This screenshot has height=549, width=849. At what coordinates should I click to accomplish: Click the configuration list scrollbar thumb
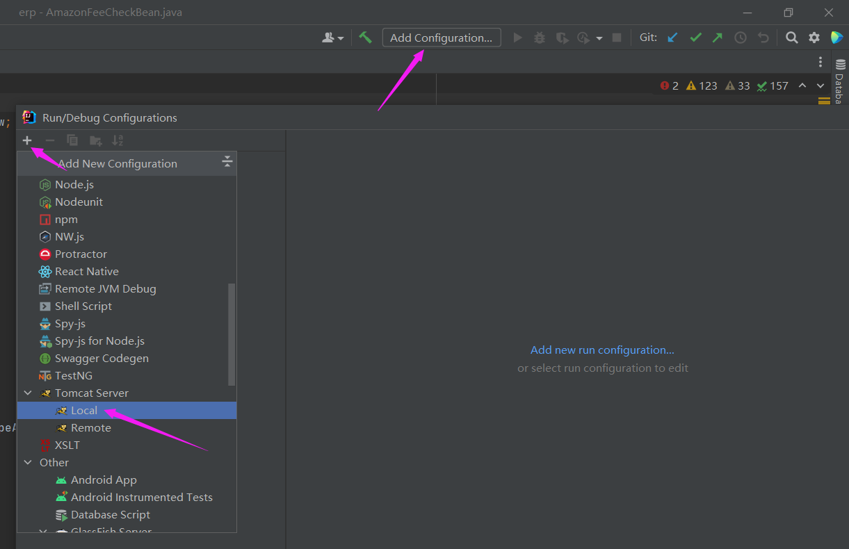pyautogui.click(x=232, y=334)
